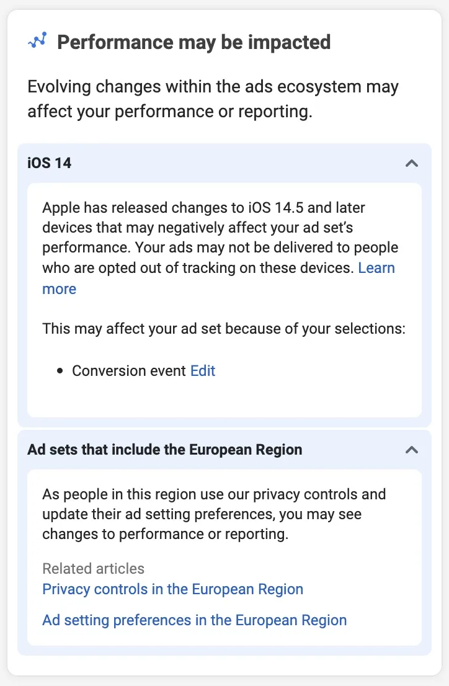Click the paragraph starting 'Apple has released changes'

(220, 248)
